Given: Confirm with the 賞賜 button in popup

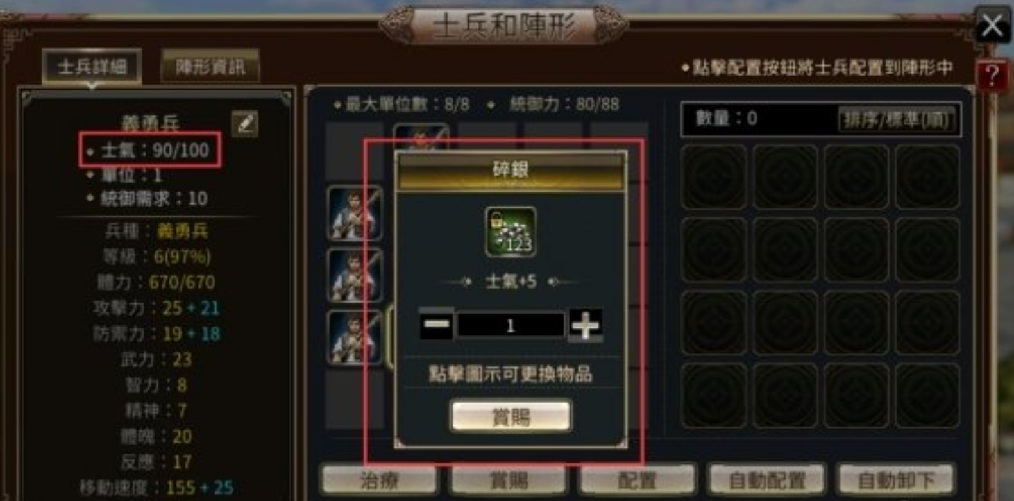Looking at the screenshot, I should click(x=511, y=417).
